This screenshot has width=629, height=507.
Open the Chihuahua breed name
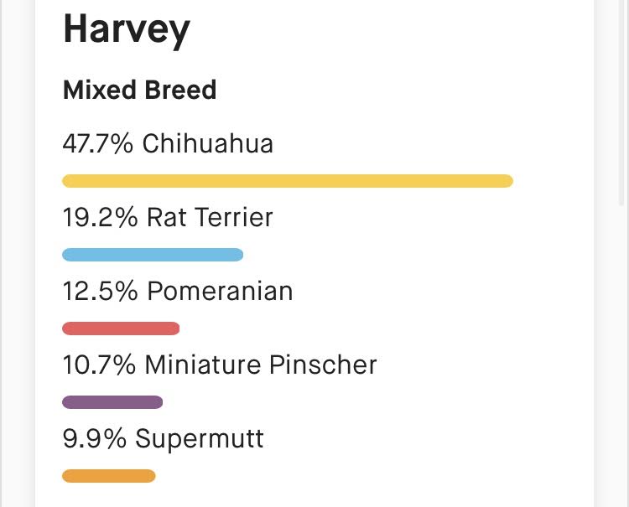[x=207, y=143]
